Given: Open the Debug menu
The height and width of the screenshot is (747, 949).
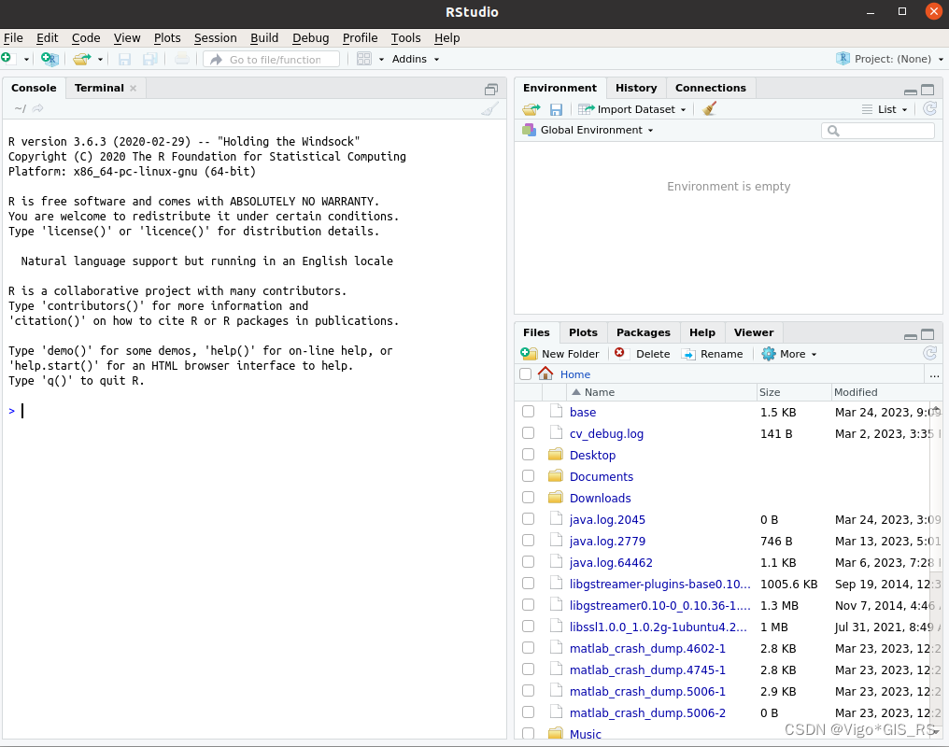Looking at the screenshot, I should pyautogui.click(x=310, y=38).
